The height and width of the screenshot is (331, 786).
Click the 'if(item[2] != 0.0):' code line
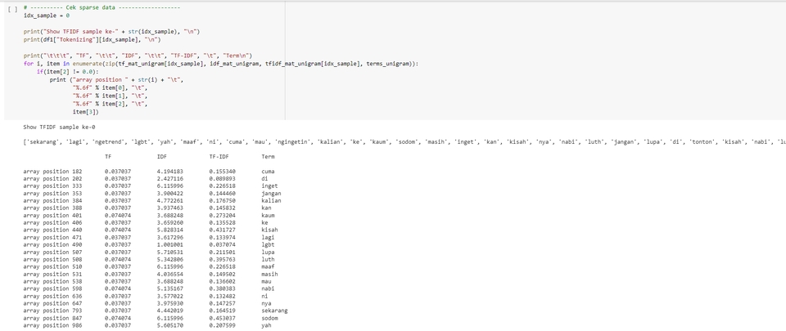click(x=68, y=71)
